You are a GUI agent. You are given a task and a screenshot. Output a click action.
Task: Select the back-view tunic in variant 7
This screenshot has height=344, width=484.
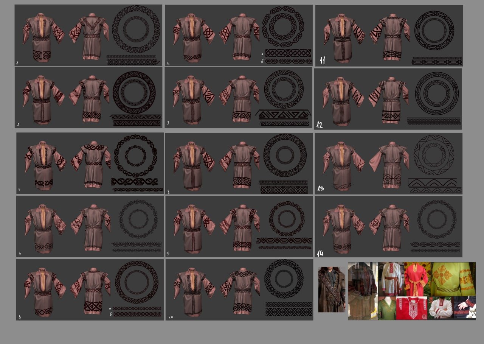tap(239, 99)
